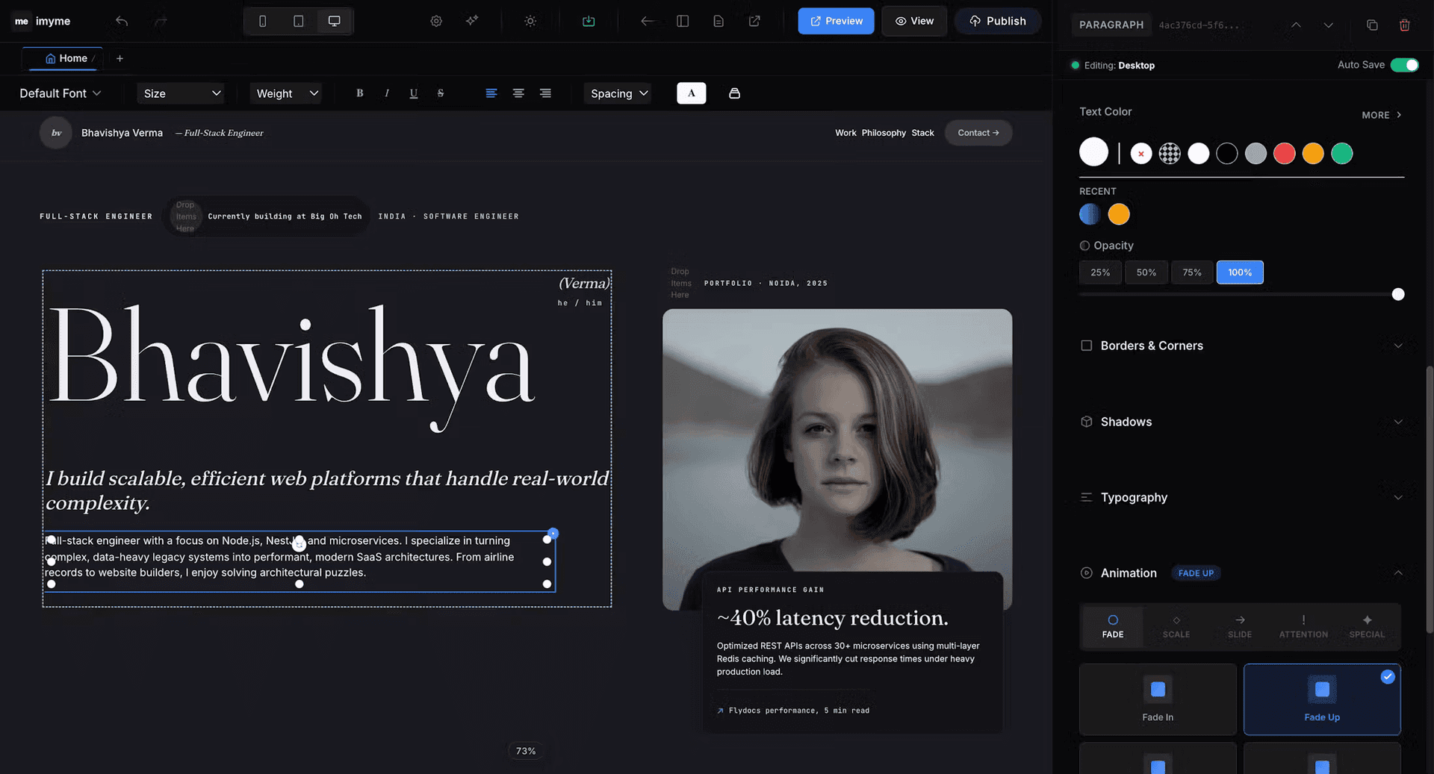Duplicate the paragraph with copy icon
The image size is (1434, 774).
pyautogui.click(x=1372, y=25)
